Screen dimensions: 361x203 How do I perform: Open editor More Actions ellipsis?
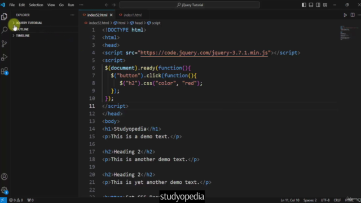point(359,15)
